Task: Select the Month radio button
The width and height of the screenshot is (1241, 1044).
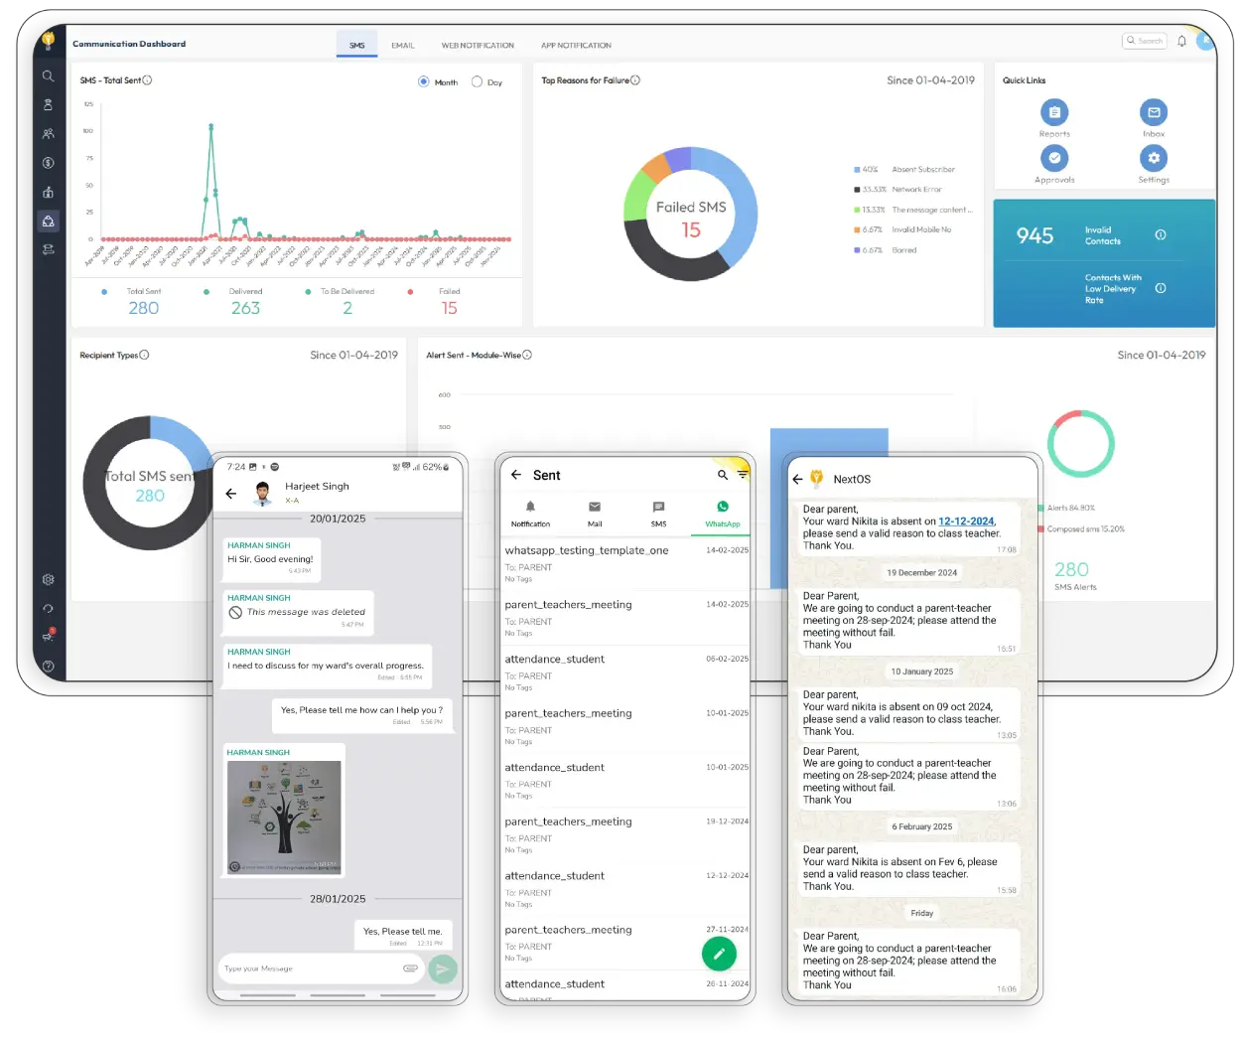Action: (424, 81)
